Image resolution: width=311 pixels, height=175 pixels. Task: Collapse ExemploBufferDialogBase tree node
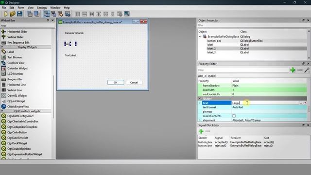[x=200, y=36]
